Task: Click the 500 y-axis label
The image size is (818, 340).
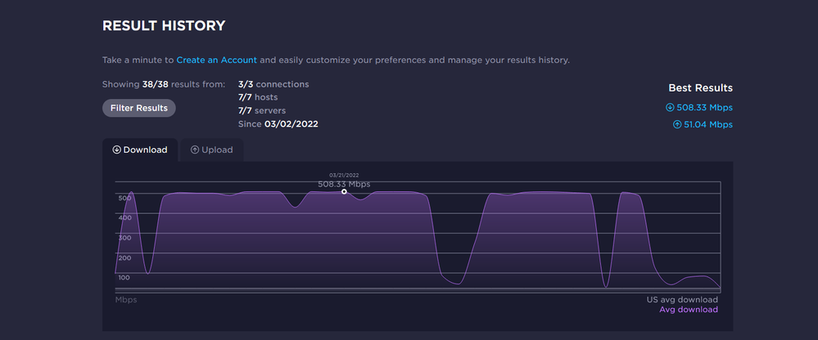Action: click(x=124, y=199)
